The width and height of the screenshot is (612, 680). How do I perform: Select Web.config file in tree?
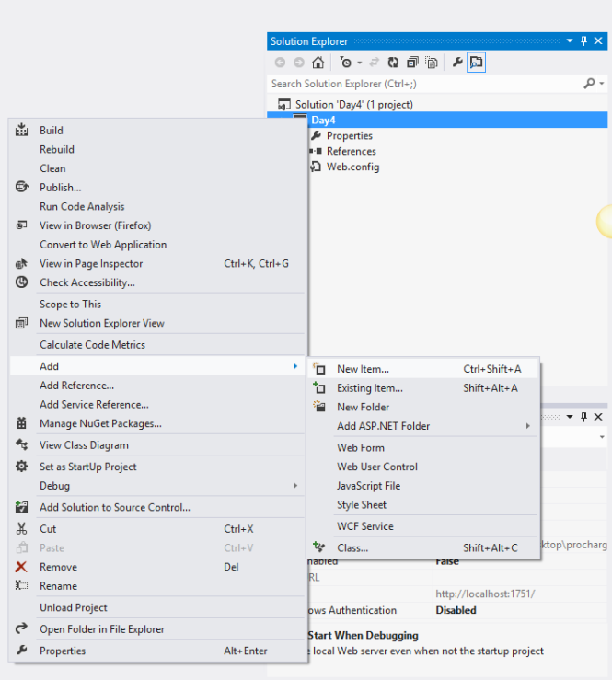point(353,167)
